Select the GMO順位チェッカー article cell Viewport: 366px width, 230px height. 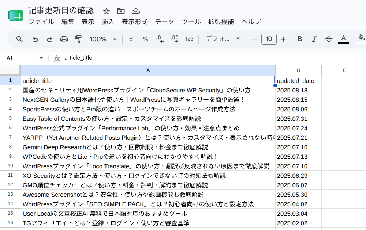point(148,185)
